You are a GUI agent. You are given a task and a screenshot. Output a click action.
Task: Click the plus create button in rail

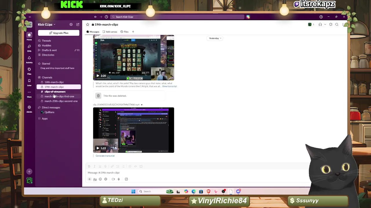click(x=29, y=172)
